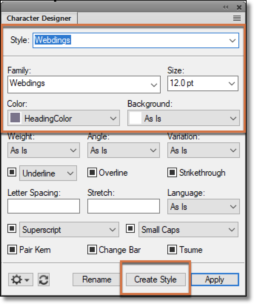Open the panel flyout menu icon
This screenshot has width=254, height=304.
coord(237,18)
